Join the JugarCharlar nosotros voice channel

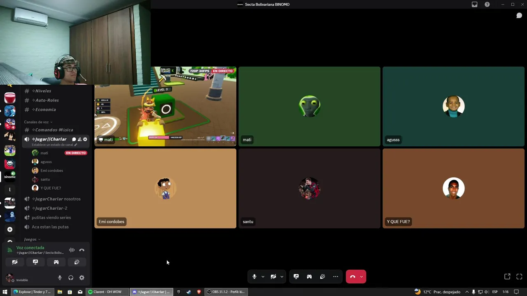click(56, 199)
